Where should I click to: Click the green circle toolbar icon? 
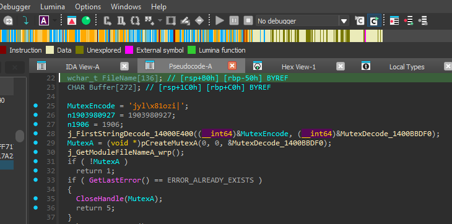[86, 21]
